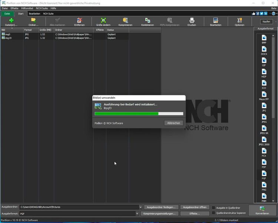
Task: Sort by Status column header
Action: 118,30
